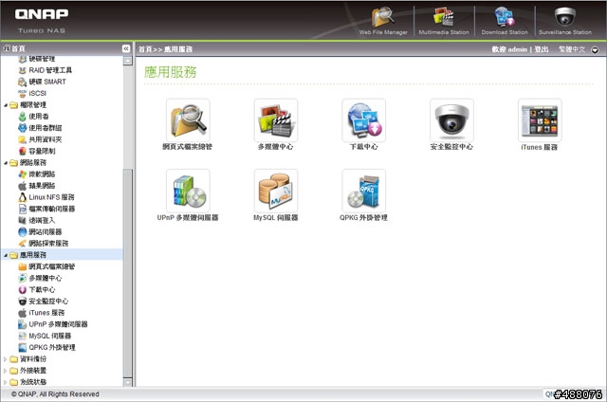Screen dimensions: 607x402
Task: Open Download Station in top bar
Action: pyautogui.click(x=504, y=21)
